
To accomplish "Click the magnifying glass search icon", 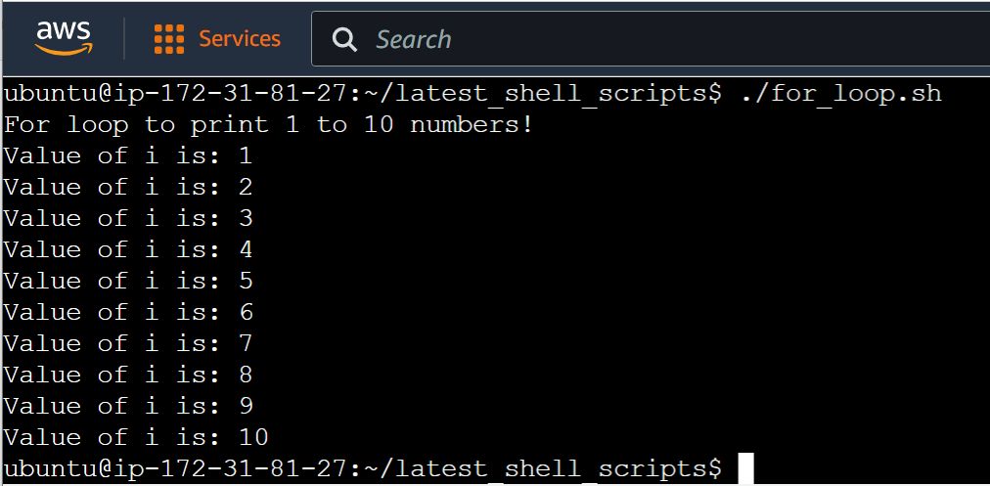I will point(344,40).
